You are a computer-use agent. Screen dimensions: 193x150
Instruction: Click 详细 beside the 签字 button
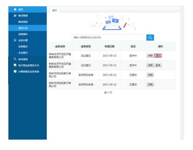[150, 65]
